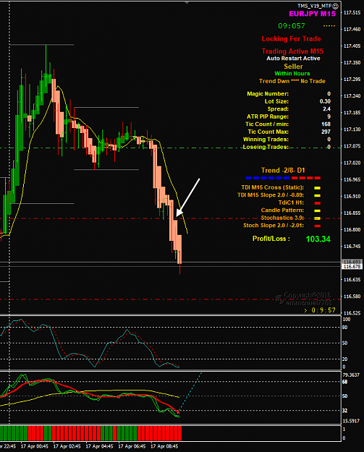The width and height of the screenshot is (364, 452).
Task: Click the Lot Size value 0.30
Action: pyautogui.click(x=325, y=101)
